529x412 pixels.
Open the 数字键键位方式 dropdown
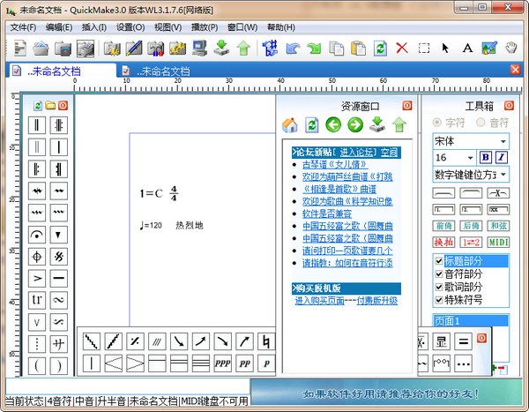(x=503, y=175)
